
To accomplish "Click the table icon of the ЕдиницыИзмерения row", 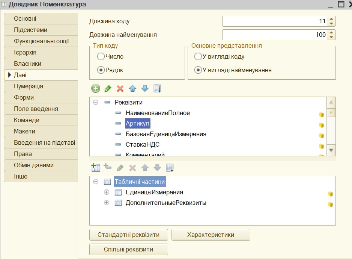I will (x=118, y=192).
